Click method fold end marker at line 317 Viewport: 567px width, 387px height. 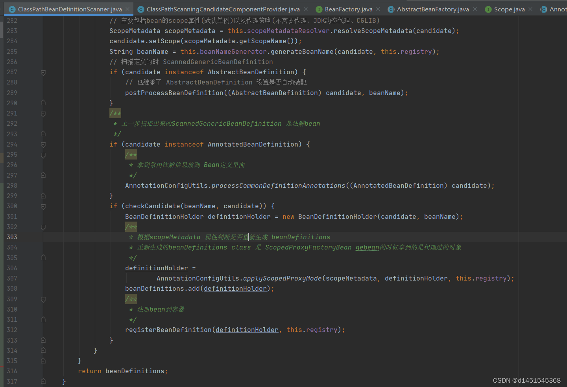point(43,381)
